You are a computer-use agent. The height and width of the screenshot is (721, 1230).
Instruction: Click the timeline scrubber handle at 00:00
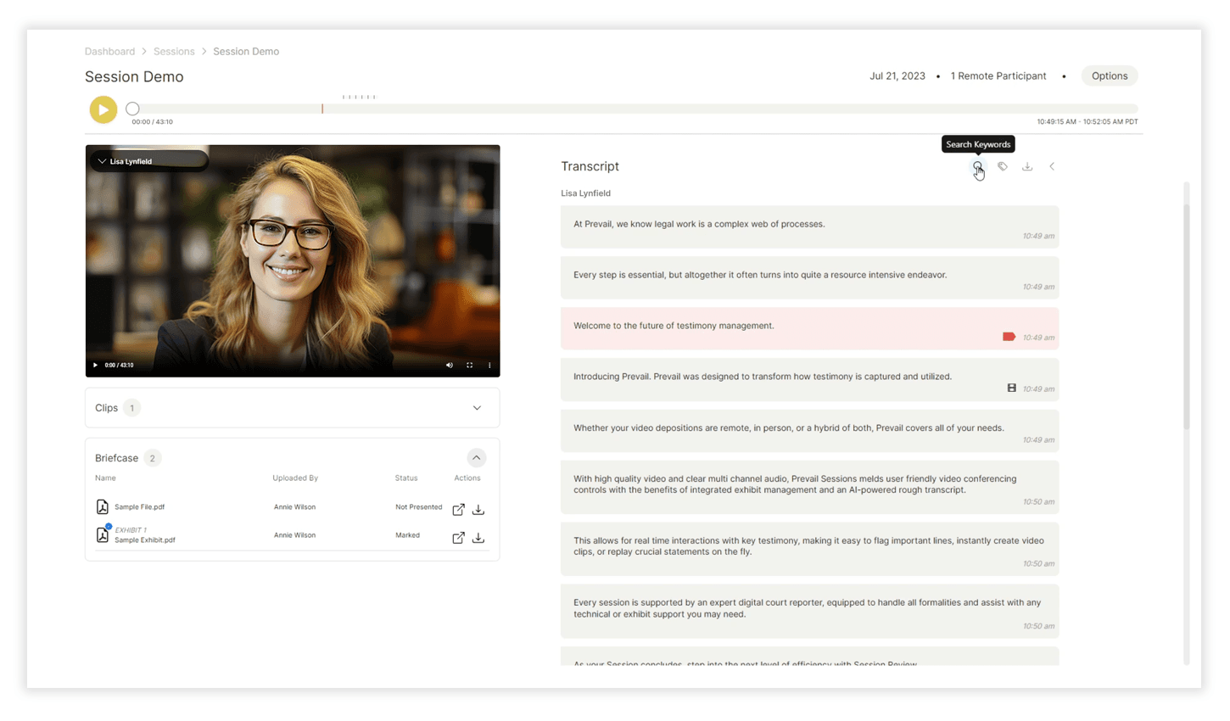(x=132, y=109)
